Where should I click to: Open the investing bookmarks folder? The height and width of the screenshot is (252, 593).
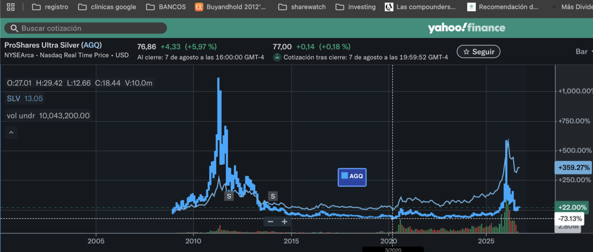[355, 7]
